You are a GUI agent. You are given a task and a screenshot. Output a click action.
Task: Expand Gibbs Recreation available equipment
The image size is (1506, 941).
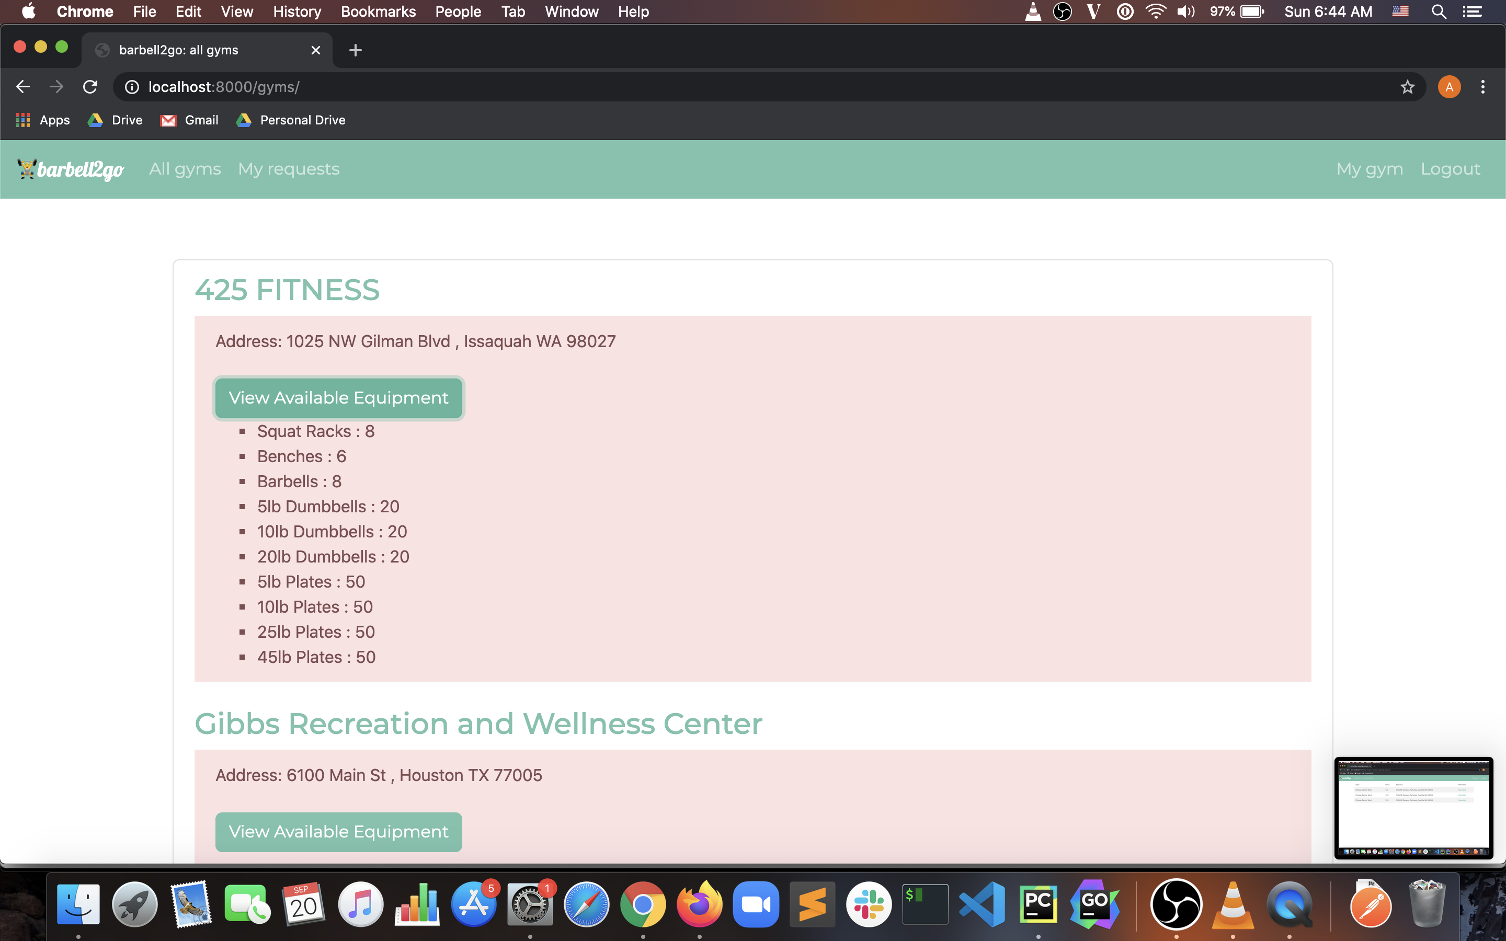338,831
